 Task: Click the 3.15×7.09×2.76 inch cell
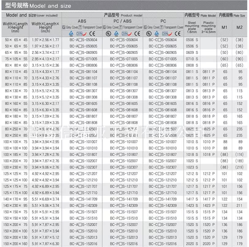45,116
